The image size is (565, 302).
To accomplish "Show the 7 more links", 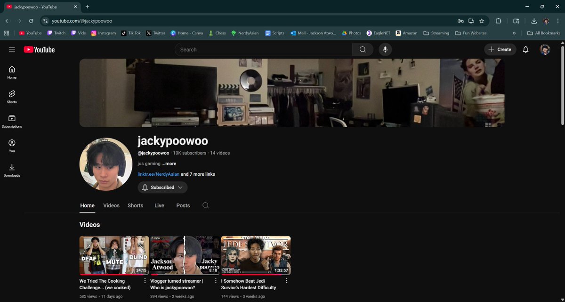I will [198, 174].
